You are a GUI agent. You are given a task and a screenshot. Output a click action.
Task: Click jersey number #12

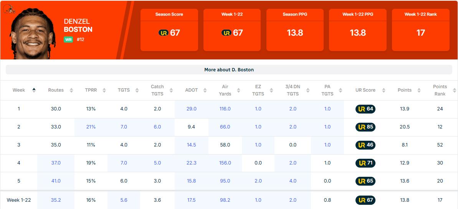tap(81, 39)
